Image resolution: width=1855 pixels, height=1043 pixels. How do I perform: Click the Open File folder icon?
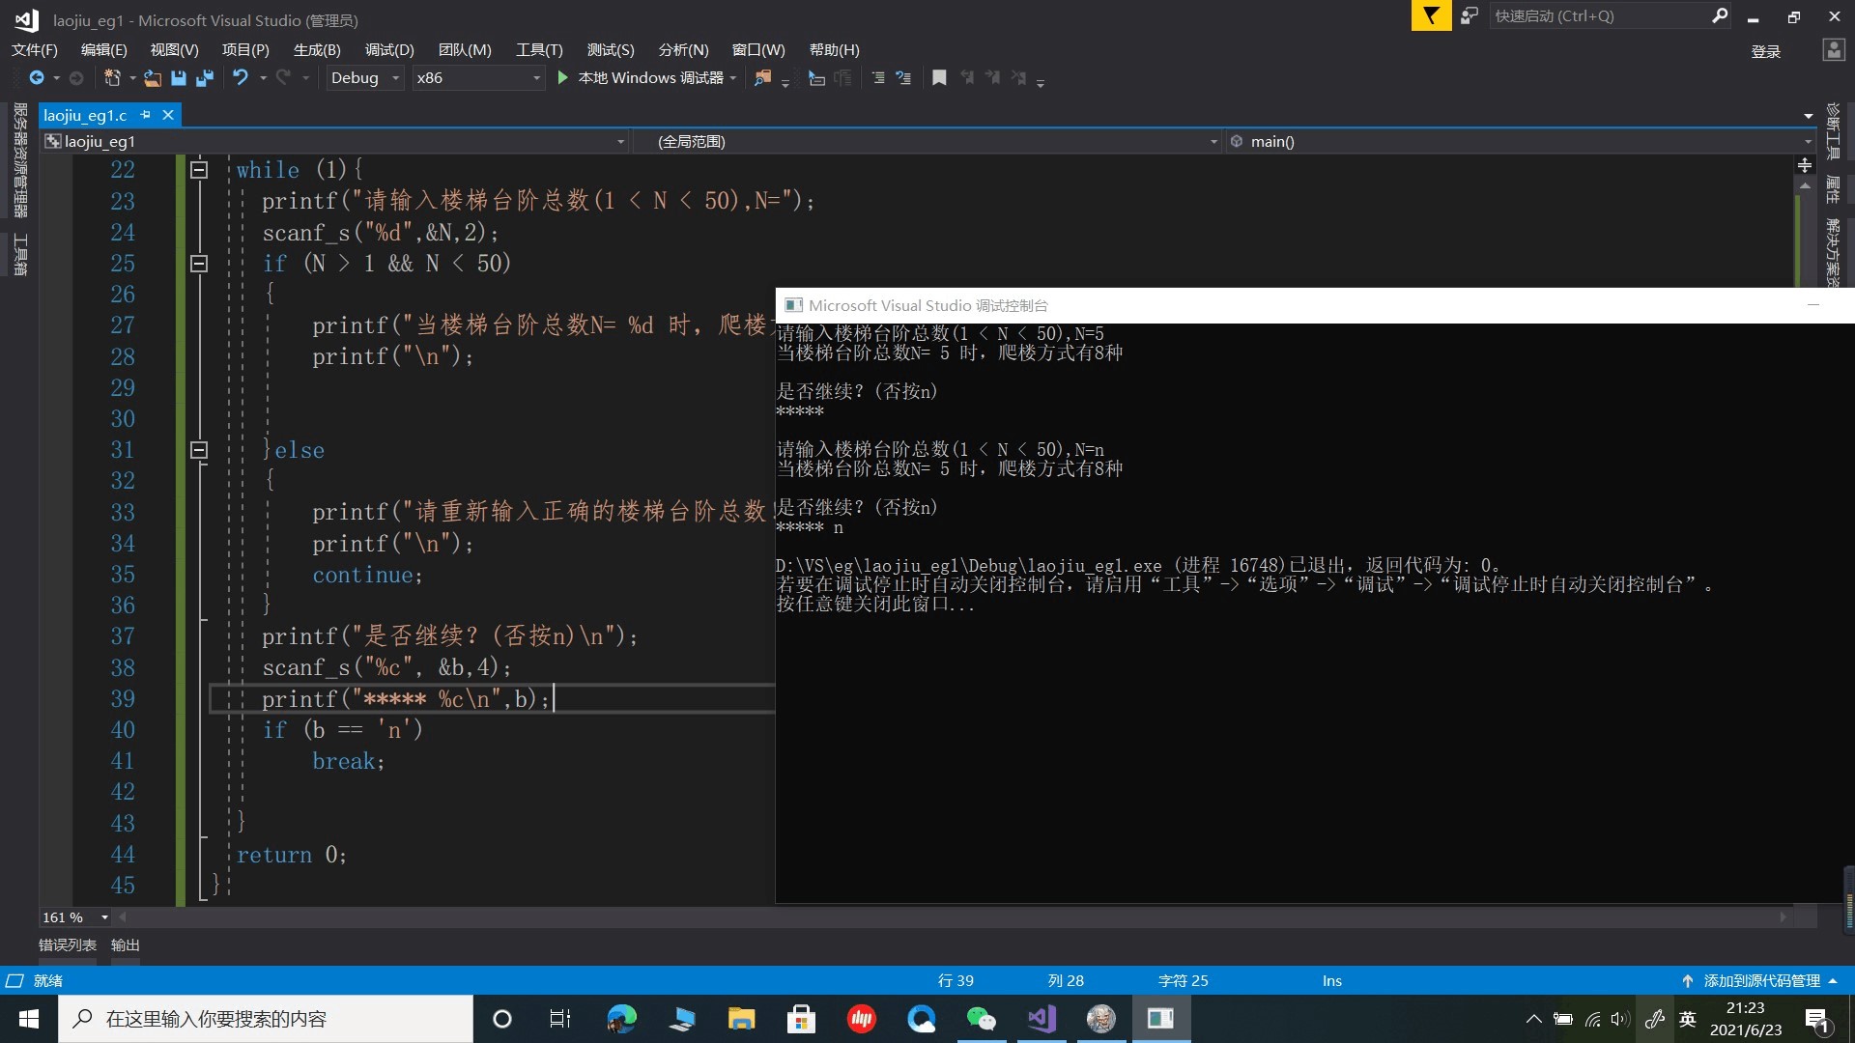click(x=152, y=78)
